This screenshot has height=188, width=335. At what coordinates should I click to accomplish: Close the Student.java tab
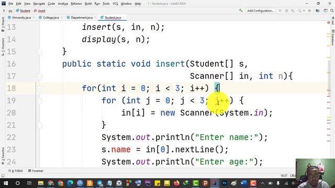pos(124,17)
